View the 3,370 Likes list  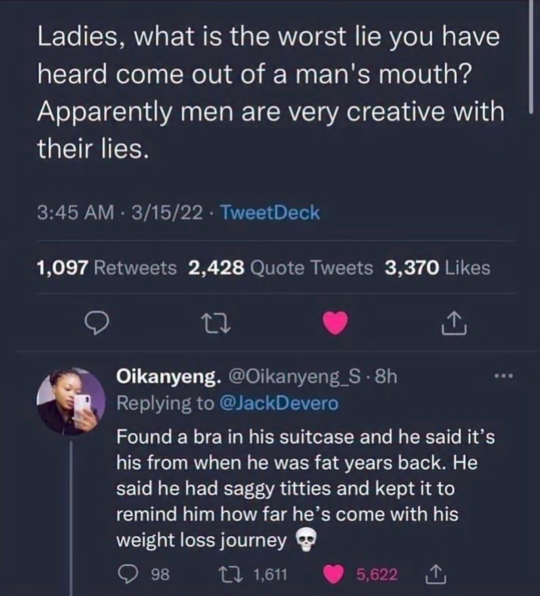437,268
